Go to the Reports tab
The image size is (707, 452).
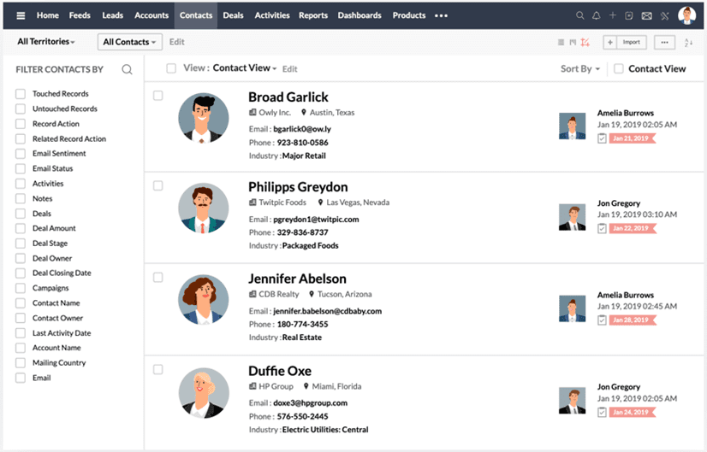313,15
